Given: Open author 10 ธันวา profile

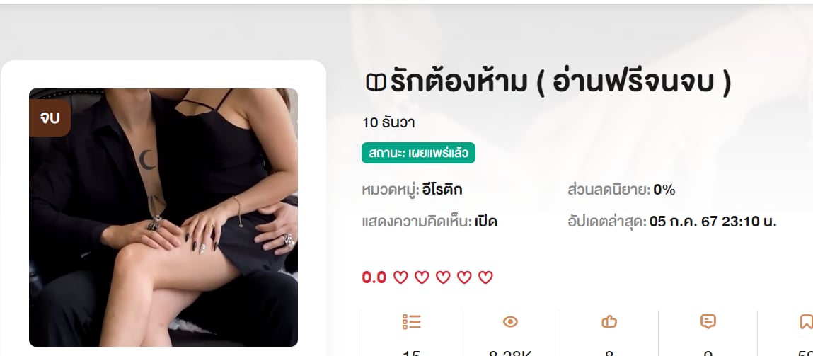Looking at the screenshot, I should coord(388,123).
